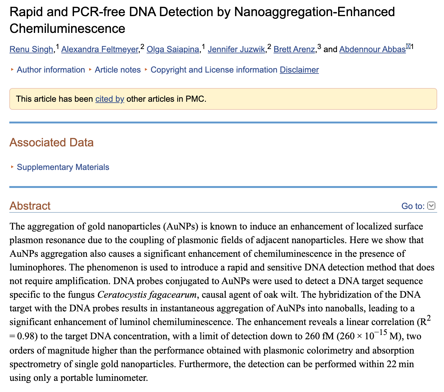The image size is (444, 392).
Task: Open Brett Arenz's author page
Action: coord(294,49)
